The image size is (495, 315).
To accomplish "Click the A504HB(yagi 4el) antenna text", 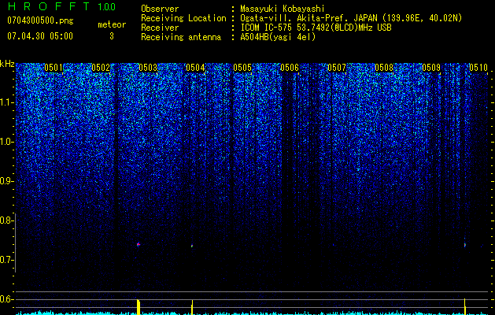I will (x=278, y=37).
